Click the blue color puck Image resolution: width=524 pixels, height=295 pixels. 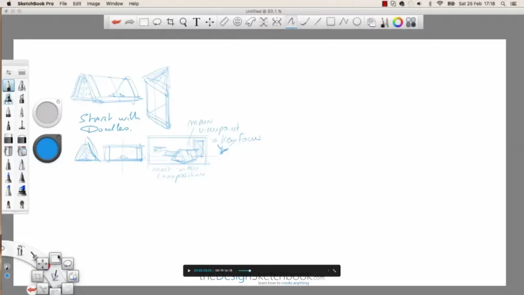(47, 149)
